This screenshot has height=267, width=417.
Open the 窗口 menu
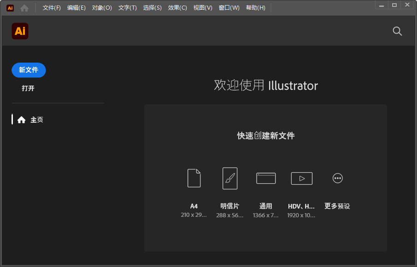pyautogui.click(x=229, y=7)
